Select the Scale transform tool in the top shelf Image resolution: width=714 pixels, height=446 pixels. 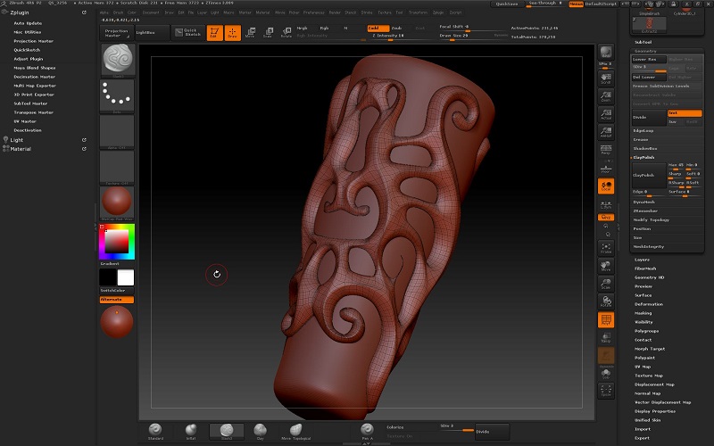pyautogui.click(x=269, y=33)
